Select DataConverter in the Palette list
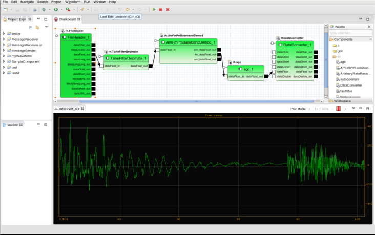This screenshot has height=235, width=375. click(x=351, y=85)
